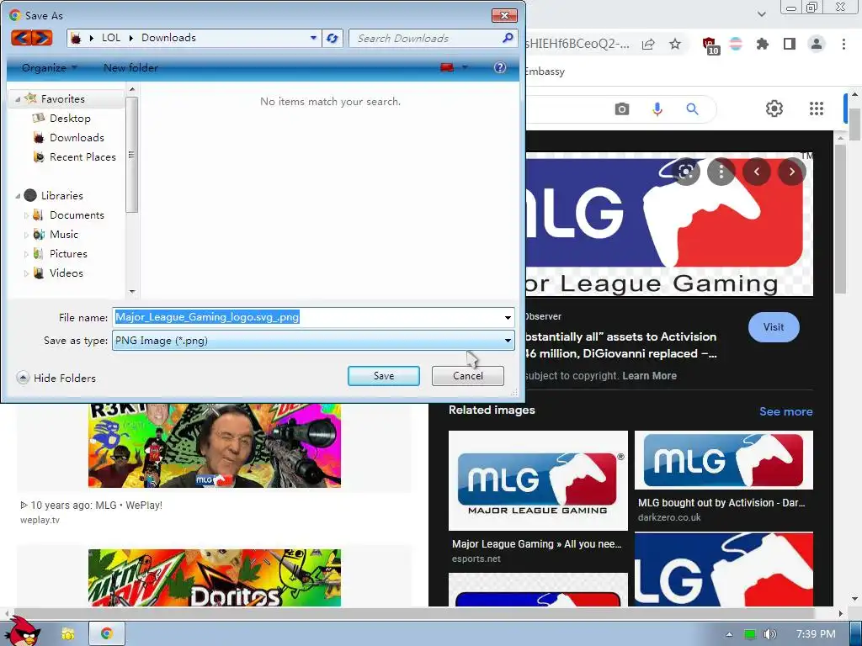Image resolution: width=862 pixels, height=646 pixels.
Task: Click the search magnifier in Search Downloads box
Action: [x=508, y=38]
